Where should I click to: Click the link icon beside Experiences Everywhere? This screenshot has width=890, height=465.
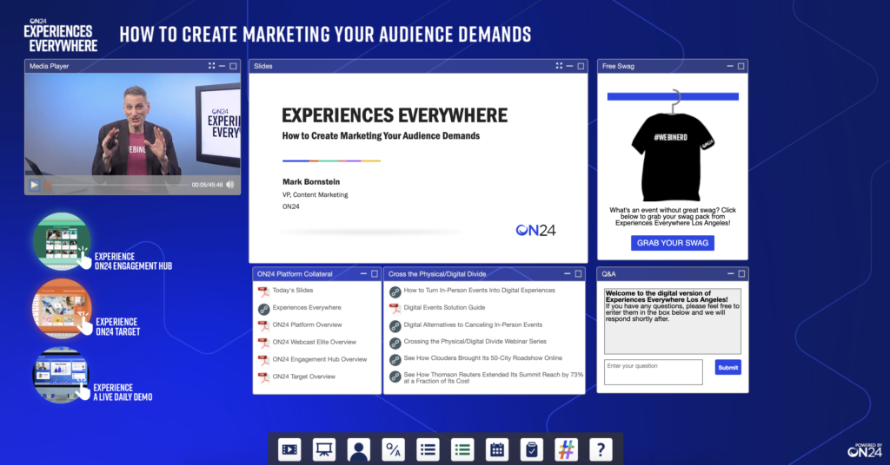[x=263, y=309]
